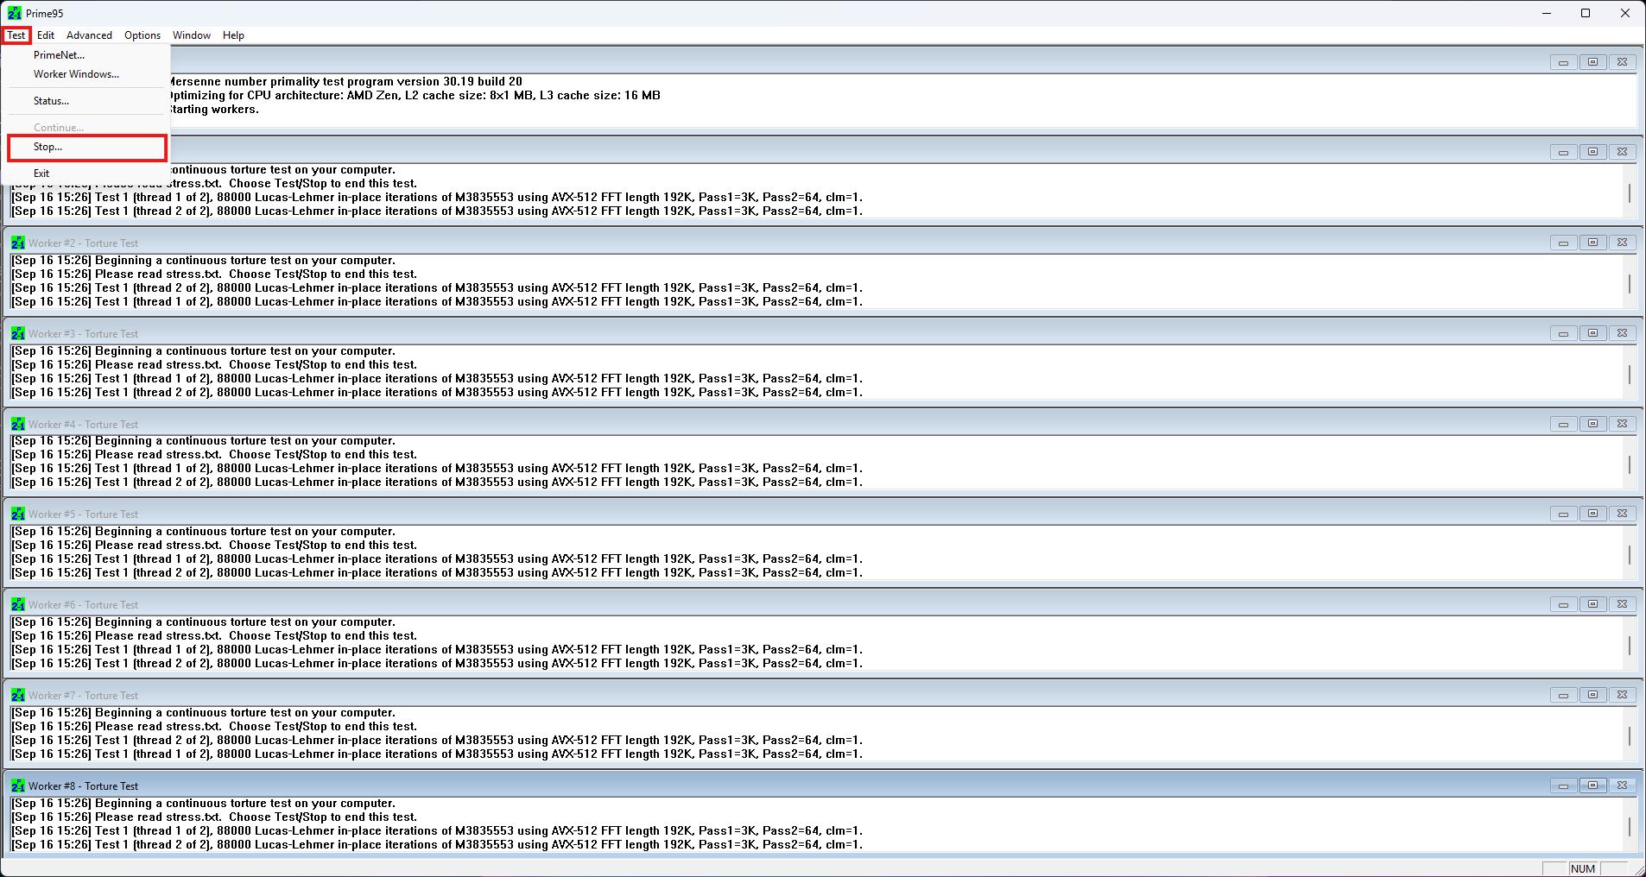
Task: Maximize the Worker #2 child window
Action: (x=1592, y=243)
